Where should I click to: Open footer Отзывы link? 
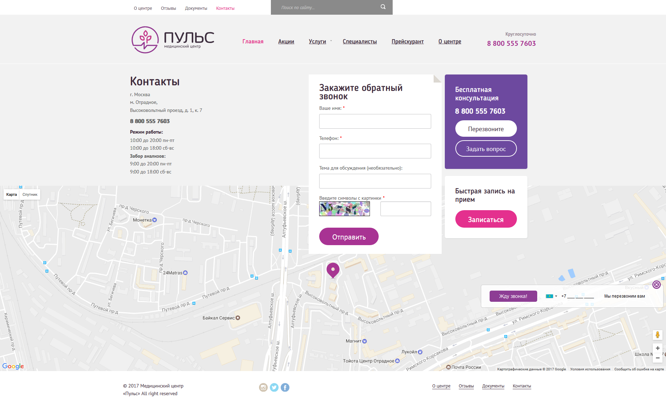[x=466, y=386]
